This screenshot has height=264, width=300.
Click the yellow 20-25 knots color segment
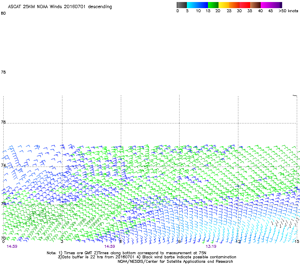click(224, 5)
